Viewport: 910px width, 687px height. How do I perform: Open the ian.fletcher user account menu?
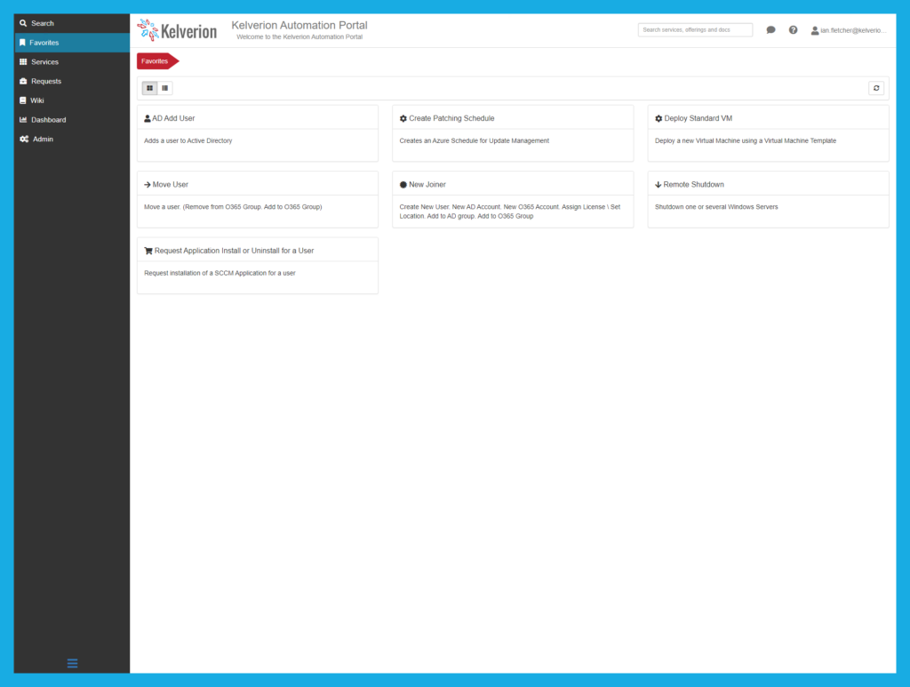(849, 30)
